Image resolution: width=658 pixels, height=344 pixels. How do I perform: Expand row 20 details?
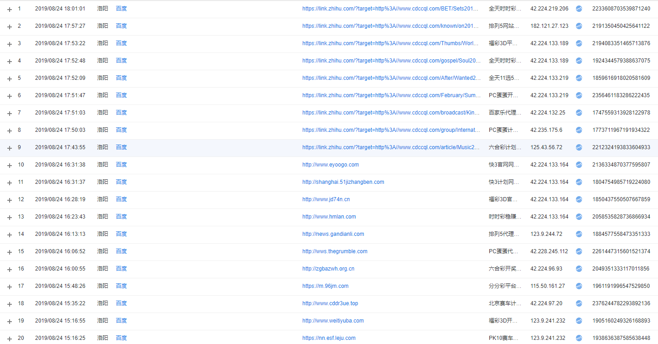click(10, 339)
